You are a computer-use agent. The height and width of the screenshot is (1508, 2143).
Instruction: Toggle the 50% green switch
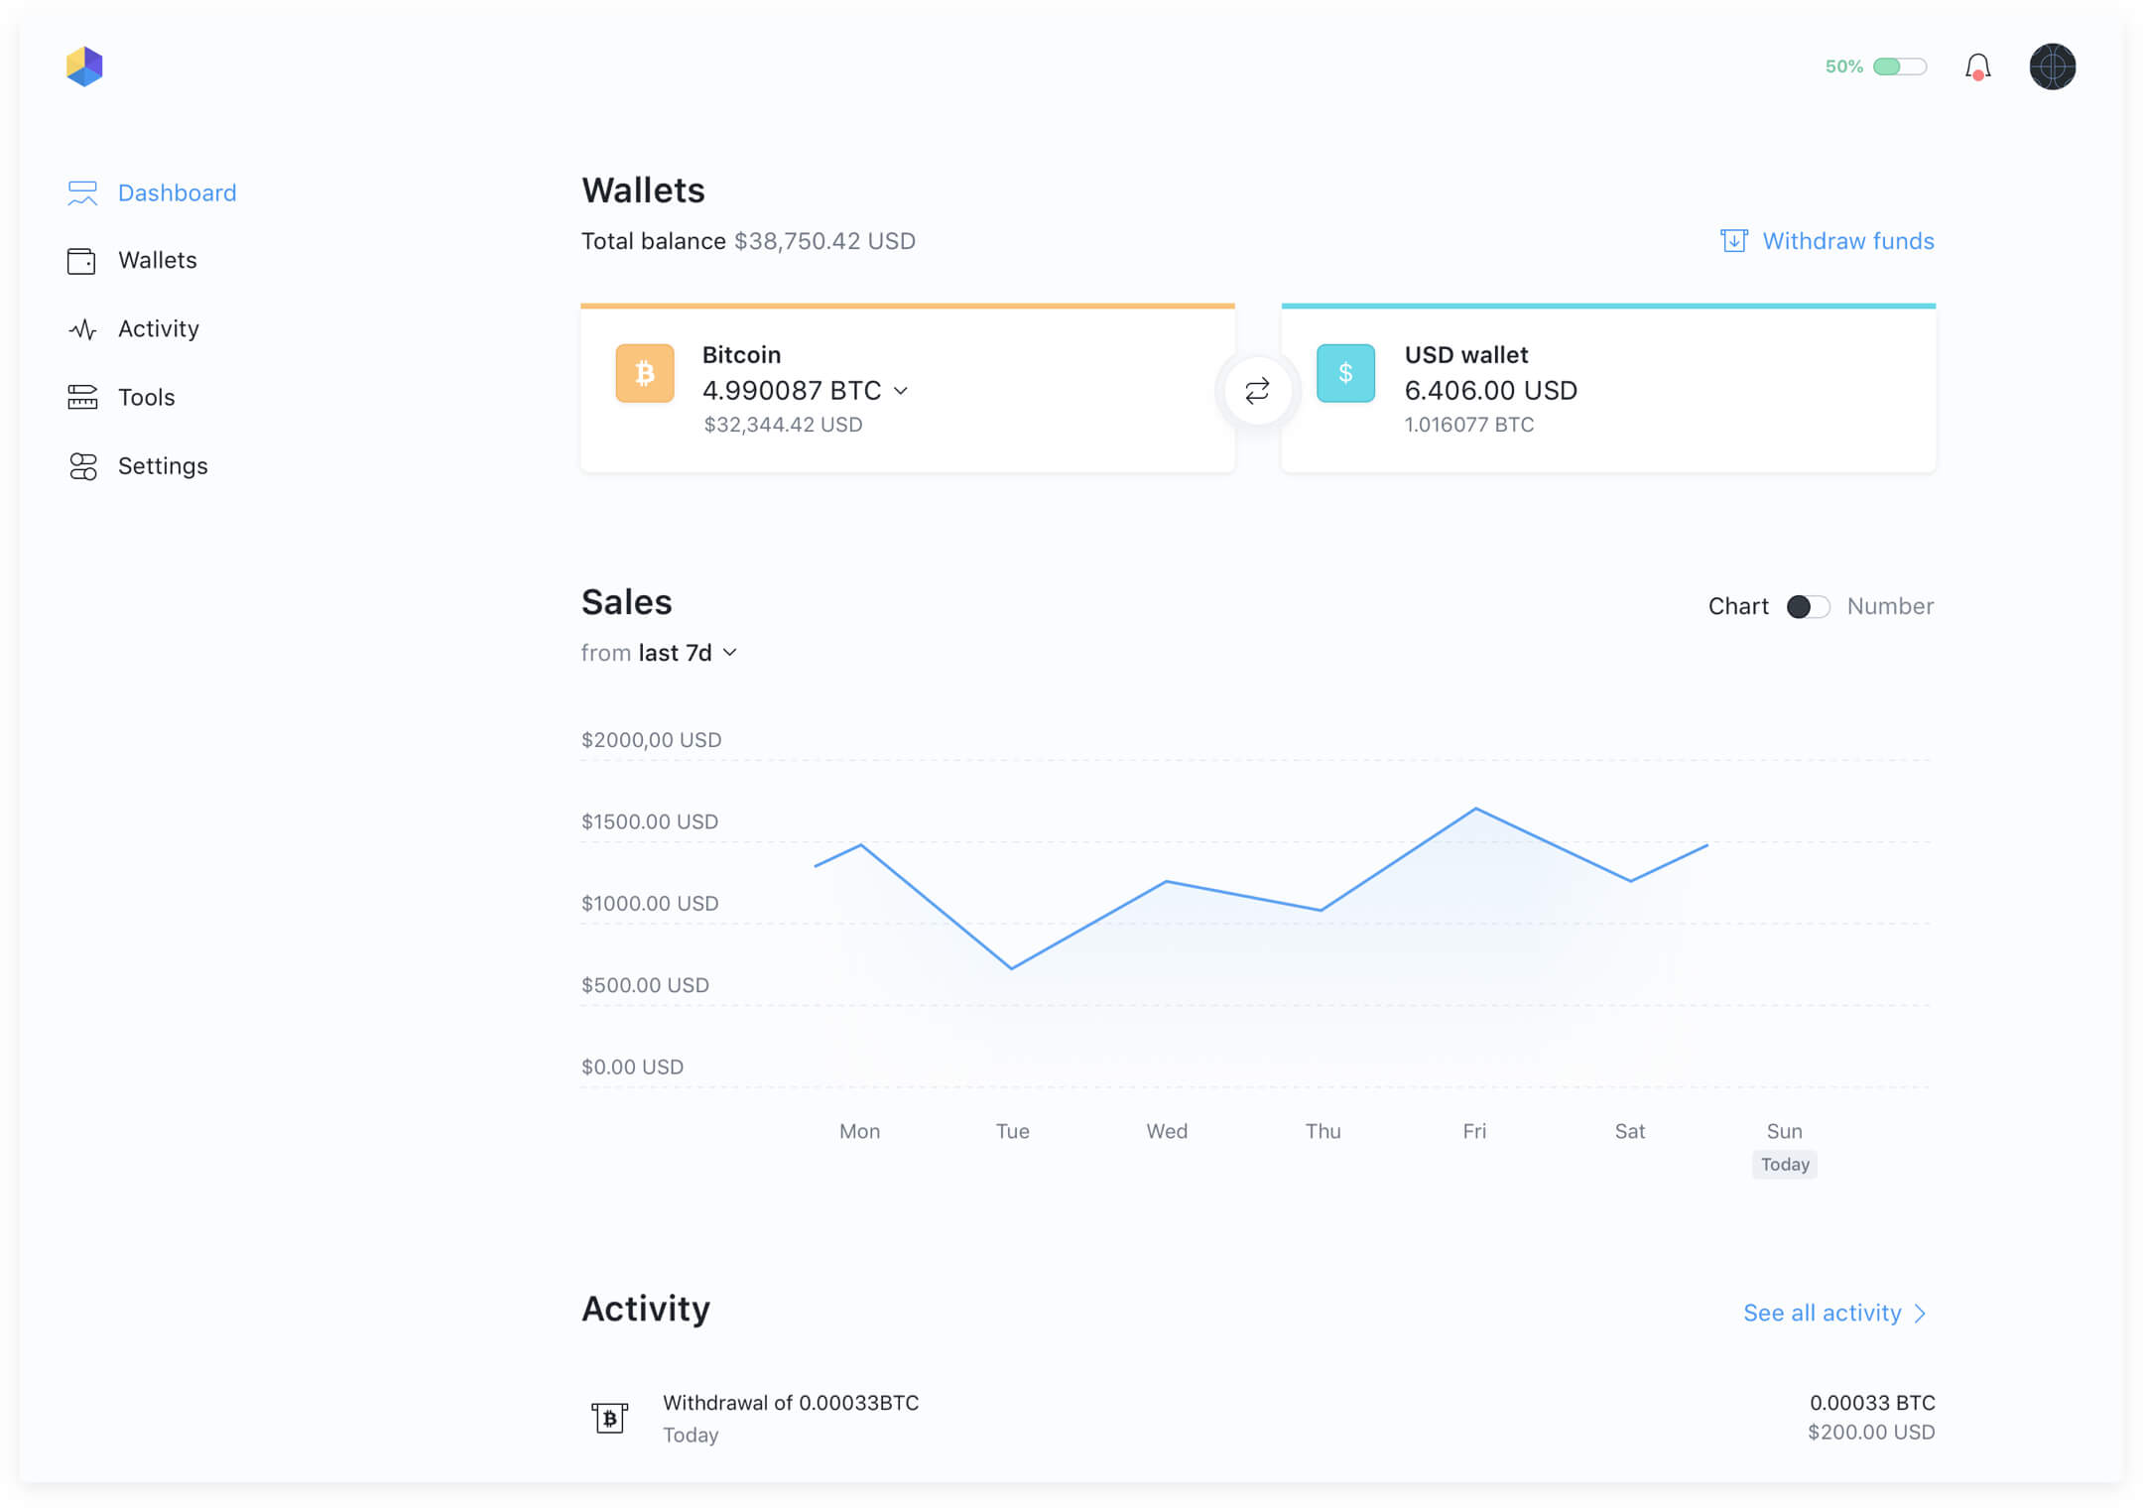tap(1900, 66)
